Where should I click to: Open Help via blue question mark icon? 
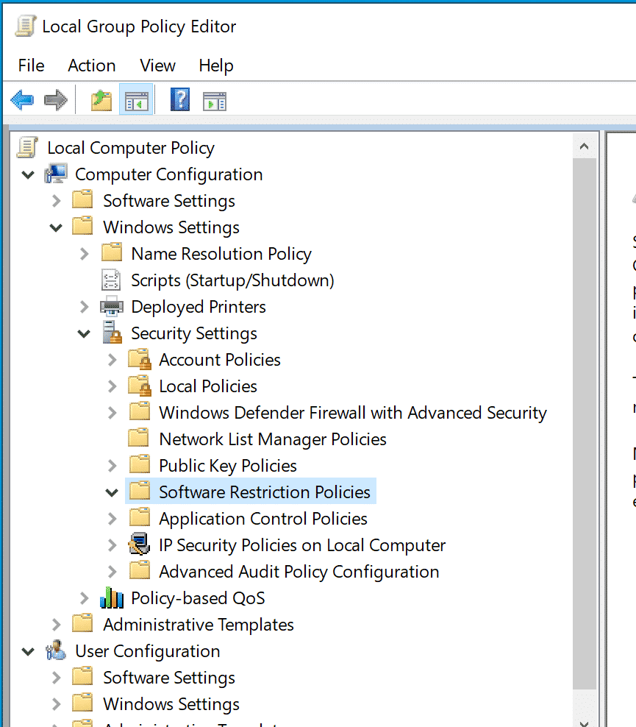pyautogui.click(x=180, y=100)
